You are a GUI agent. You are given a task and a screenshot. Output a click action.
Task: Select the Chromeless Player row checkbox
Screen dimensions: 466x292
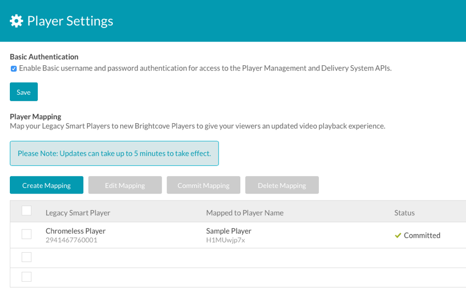tap(26, 234)
